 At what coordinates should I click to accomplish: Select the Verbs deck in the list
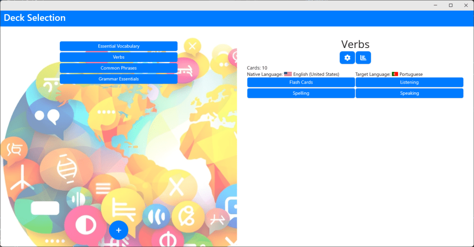coord(119,57)
